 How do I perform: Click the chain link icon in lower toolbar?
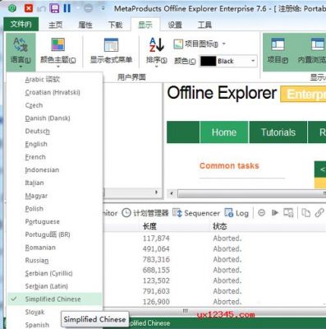tap(319, 213)
